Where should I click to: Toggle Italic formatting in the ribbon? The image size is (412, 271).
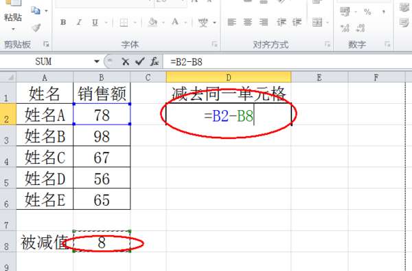(x=79, y=23)
